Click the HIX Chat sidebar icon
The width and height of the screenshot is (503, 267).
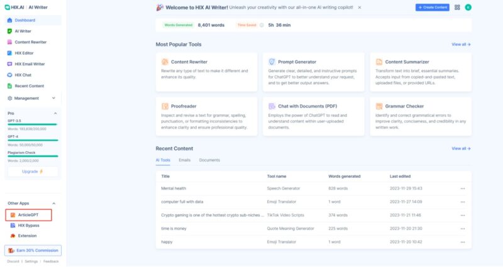9,75
